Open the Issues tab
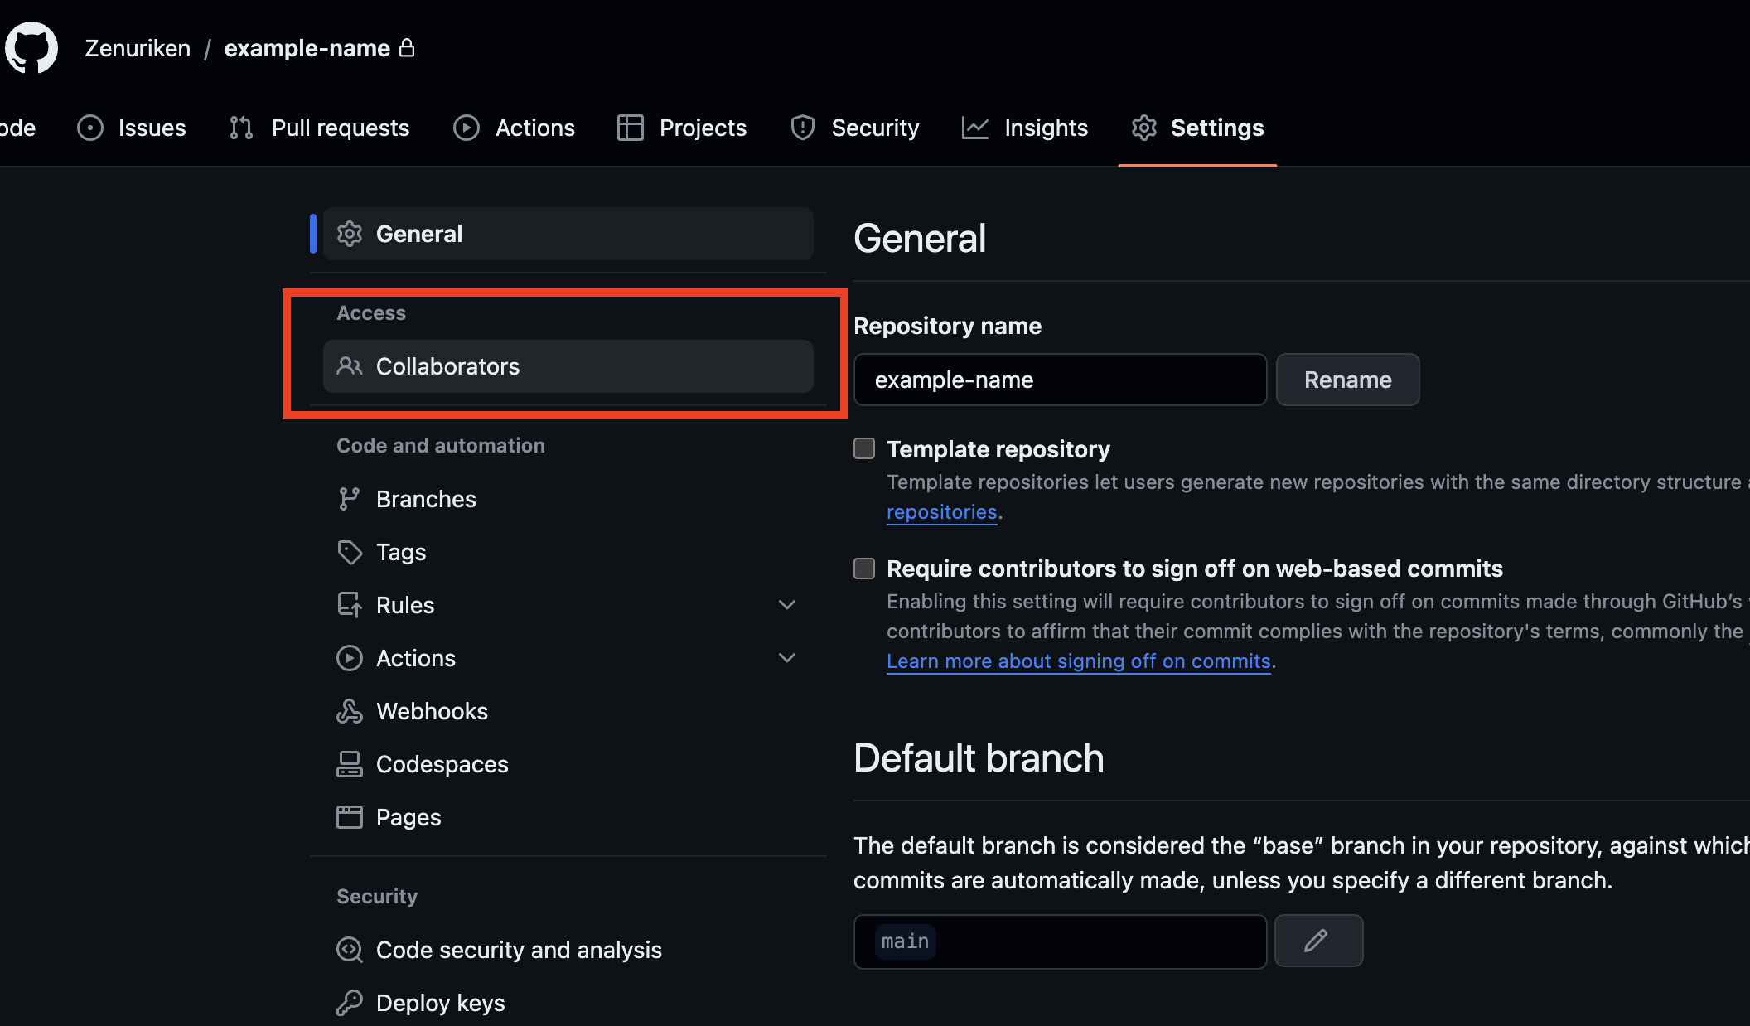 (x=132, y=128)
